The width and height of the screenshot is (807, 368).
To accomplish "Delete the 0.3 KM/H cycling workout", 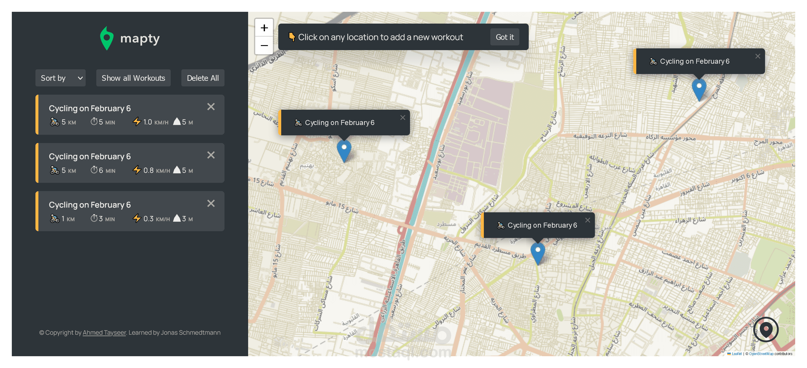I will pos(211,203).
